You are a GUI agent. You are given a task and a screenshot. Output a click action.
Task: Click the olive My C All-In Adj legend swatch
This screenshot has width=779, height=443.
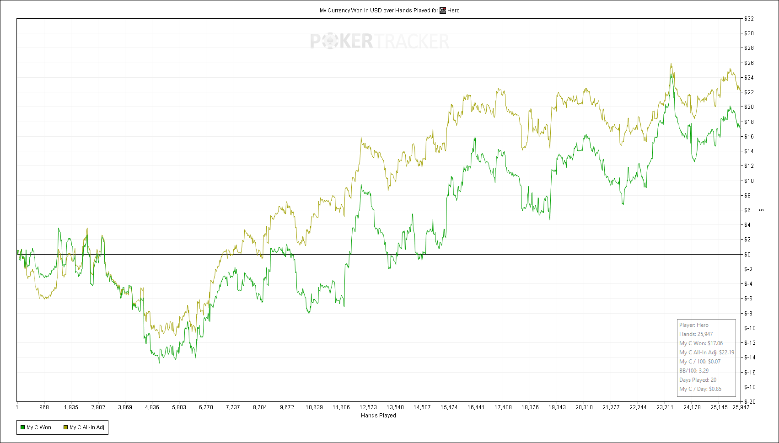(x=65, y=427)
